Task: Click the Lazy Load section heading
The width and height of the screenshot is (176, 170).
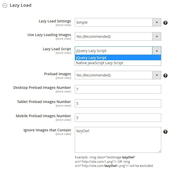Action: [20, 5]
